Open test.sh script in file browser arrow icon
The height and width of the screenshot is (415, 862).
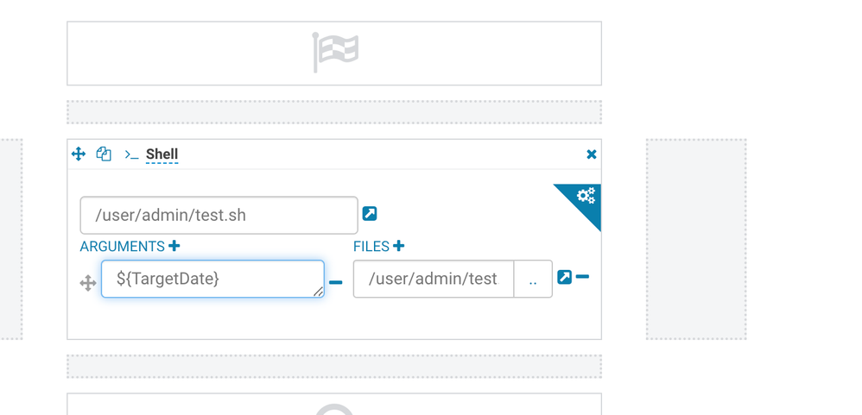[x=370, y=213]
